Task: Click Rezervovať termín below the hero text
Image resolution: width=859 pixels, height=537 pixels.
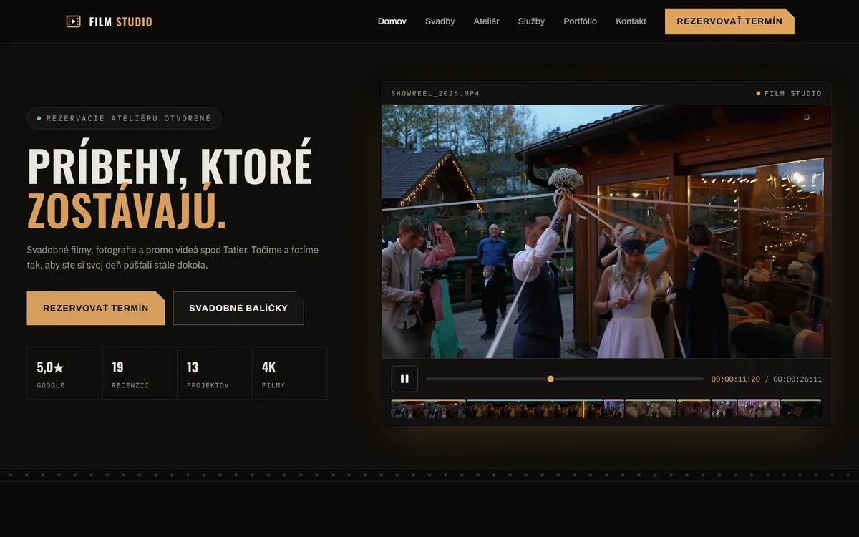Action: 96,308
